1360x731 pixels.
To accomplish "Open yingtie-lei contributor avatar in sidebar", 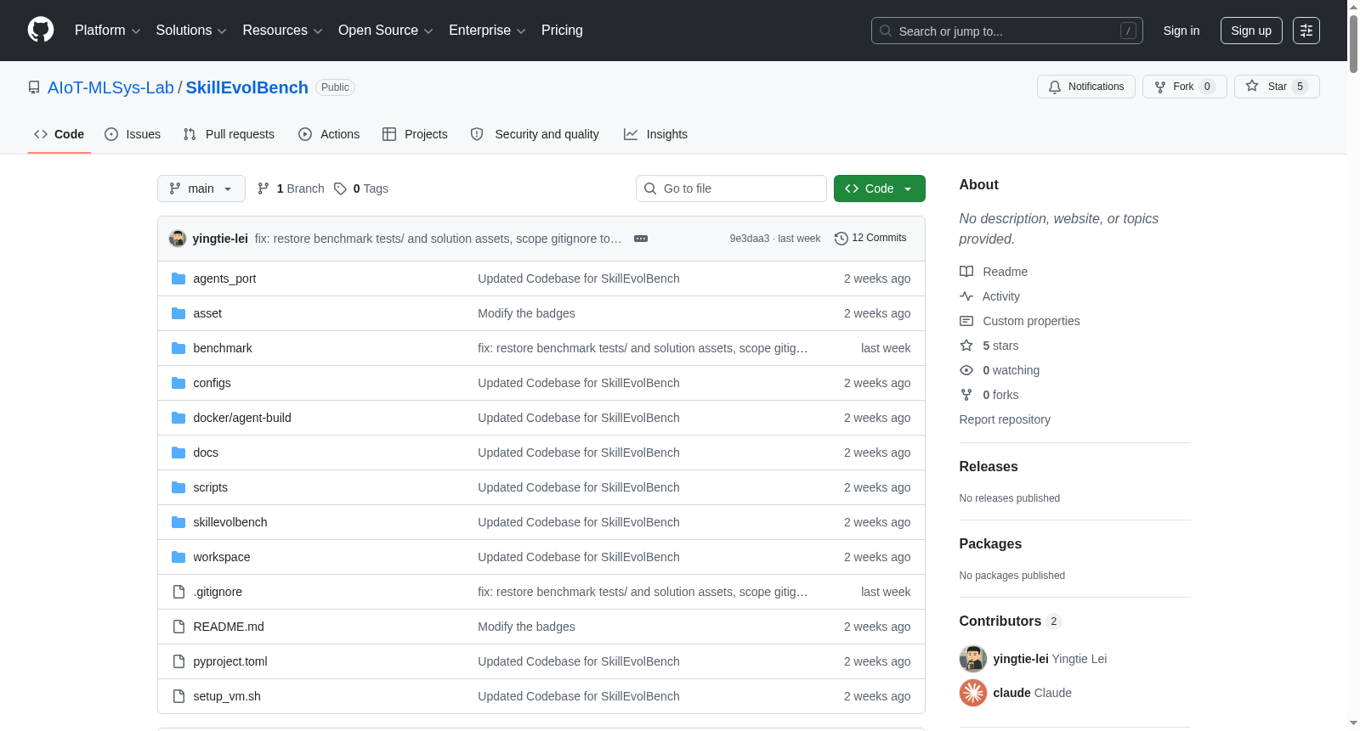I will coord(973,659).
